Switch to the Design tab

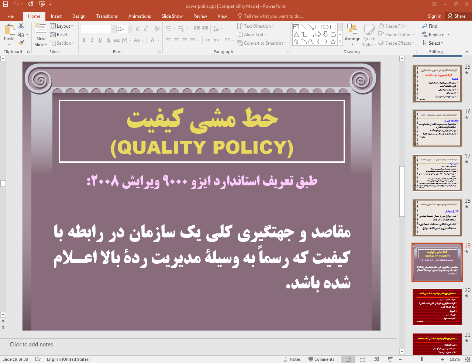point(79,16)
